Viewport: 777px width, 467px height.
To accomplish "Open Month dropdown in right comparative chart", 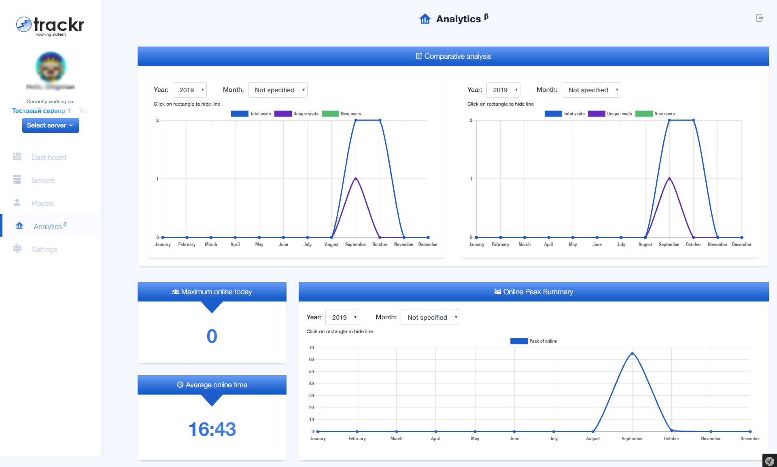I will click(591, 90).
